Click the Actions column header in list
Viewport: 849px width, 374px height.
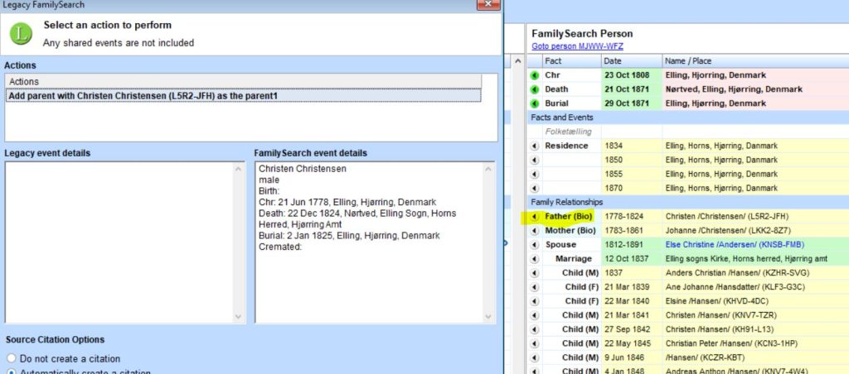[x=243, y=82]
